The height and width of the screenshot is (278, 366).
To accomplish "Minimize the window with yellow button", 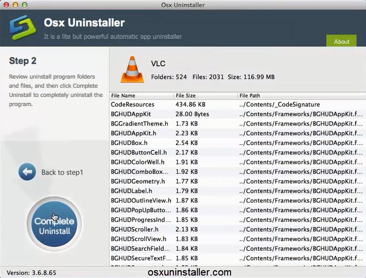I will click(16, 5).
